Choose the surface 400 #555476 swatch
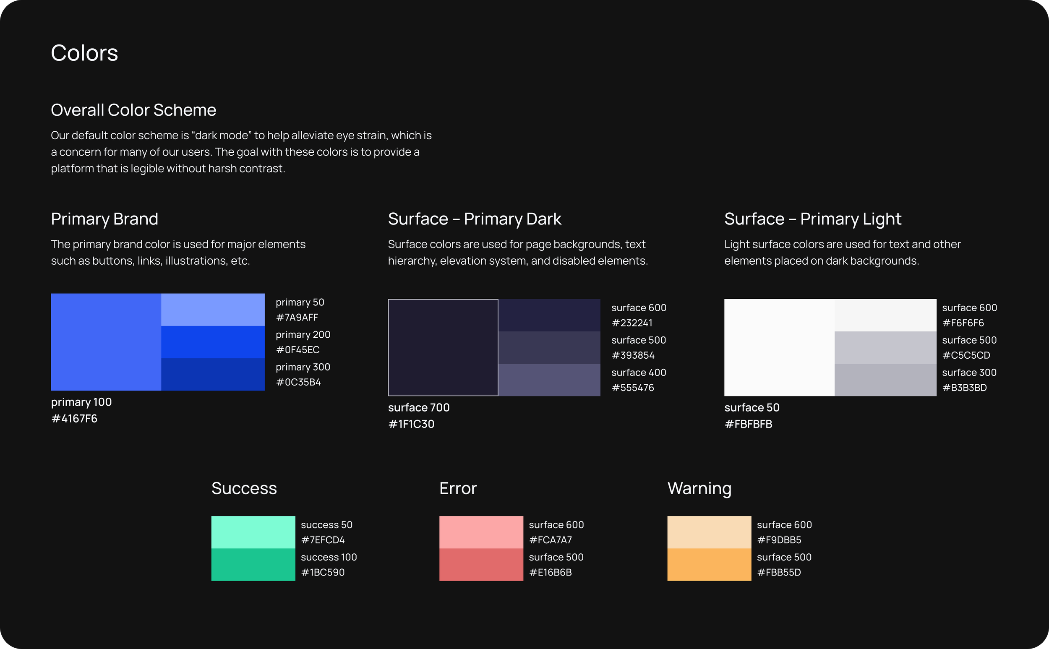This screenshot has width=1049, height=649. 549,380
